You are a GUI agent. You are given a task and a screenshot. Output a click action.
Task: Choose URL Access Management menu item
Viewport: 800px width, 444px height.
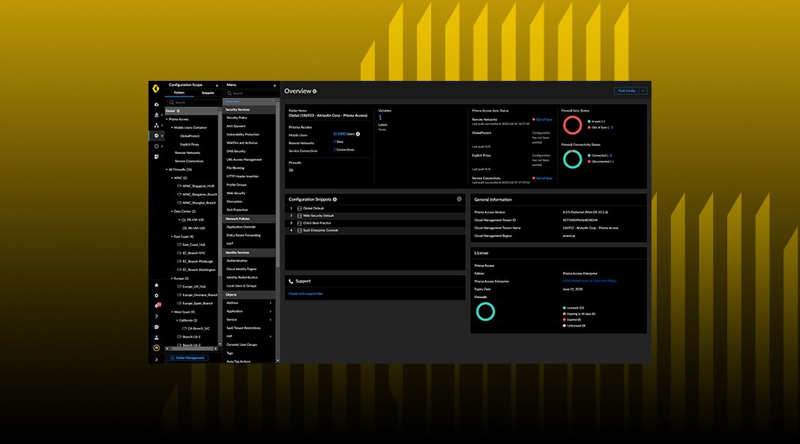click(244, 159)
